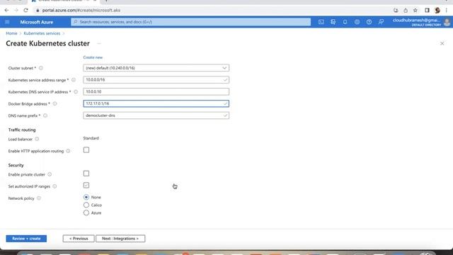Focus Kubernetes DNS service IP field
453x255 pixels.
[x=156, y=91]
